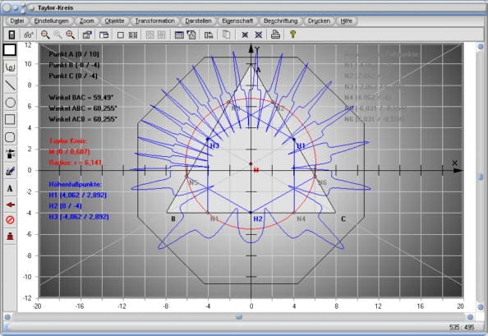Viewport: 488px width, 336px height.
Task: Click the 'H3 (-4,062 / 2,892)' entry
Action: 79,217
